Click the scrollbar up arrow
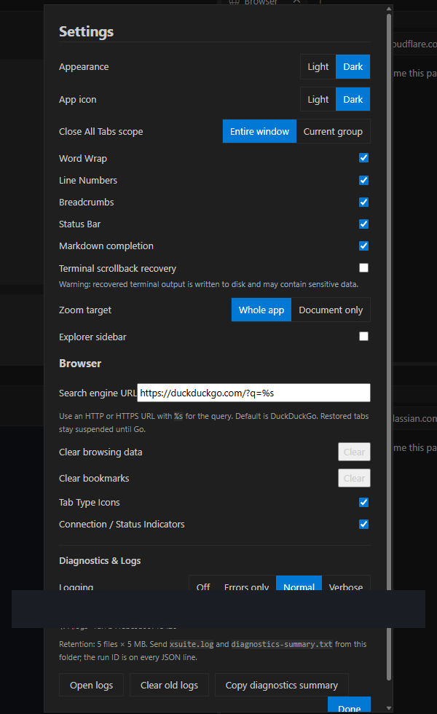The width and height of the screenshot is (437, 714). click(389, 9)
